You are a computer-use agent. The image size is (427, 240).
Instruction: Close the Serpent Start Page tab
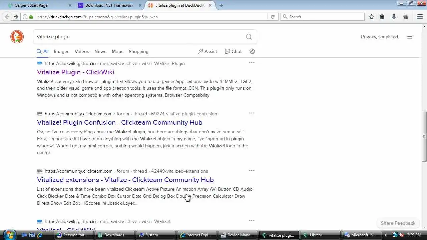coord(70,5)
